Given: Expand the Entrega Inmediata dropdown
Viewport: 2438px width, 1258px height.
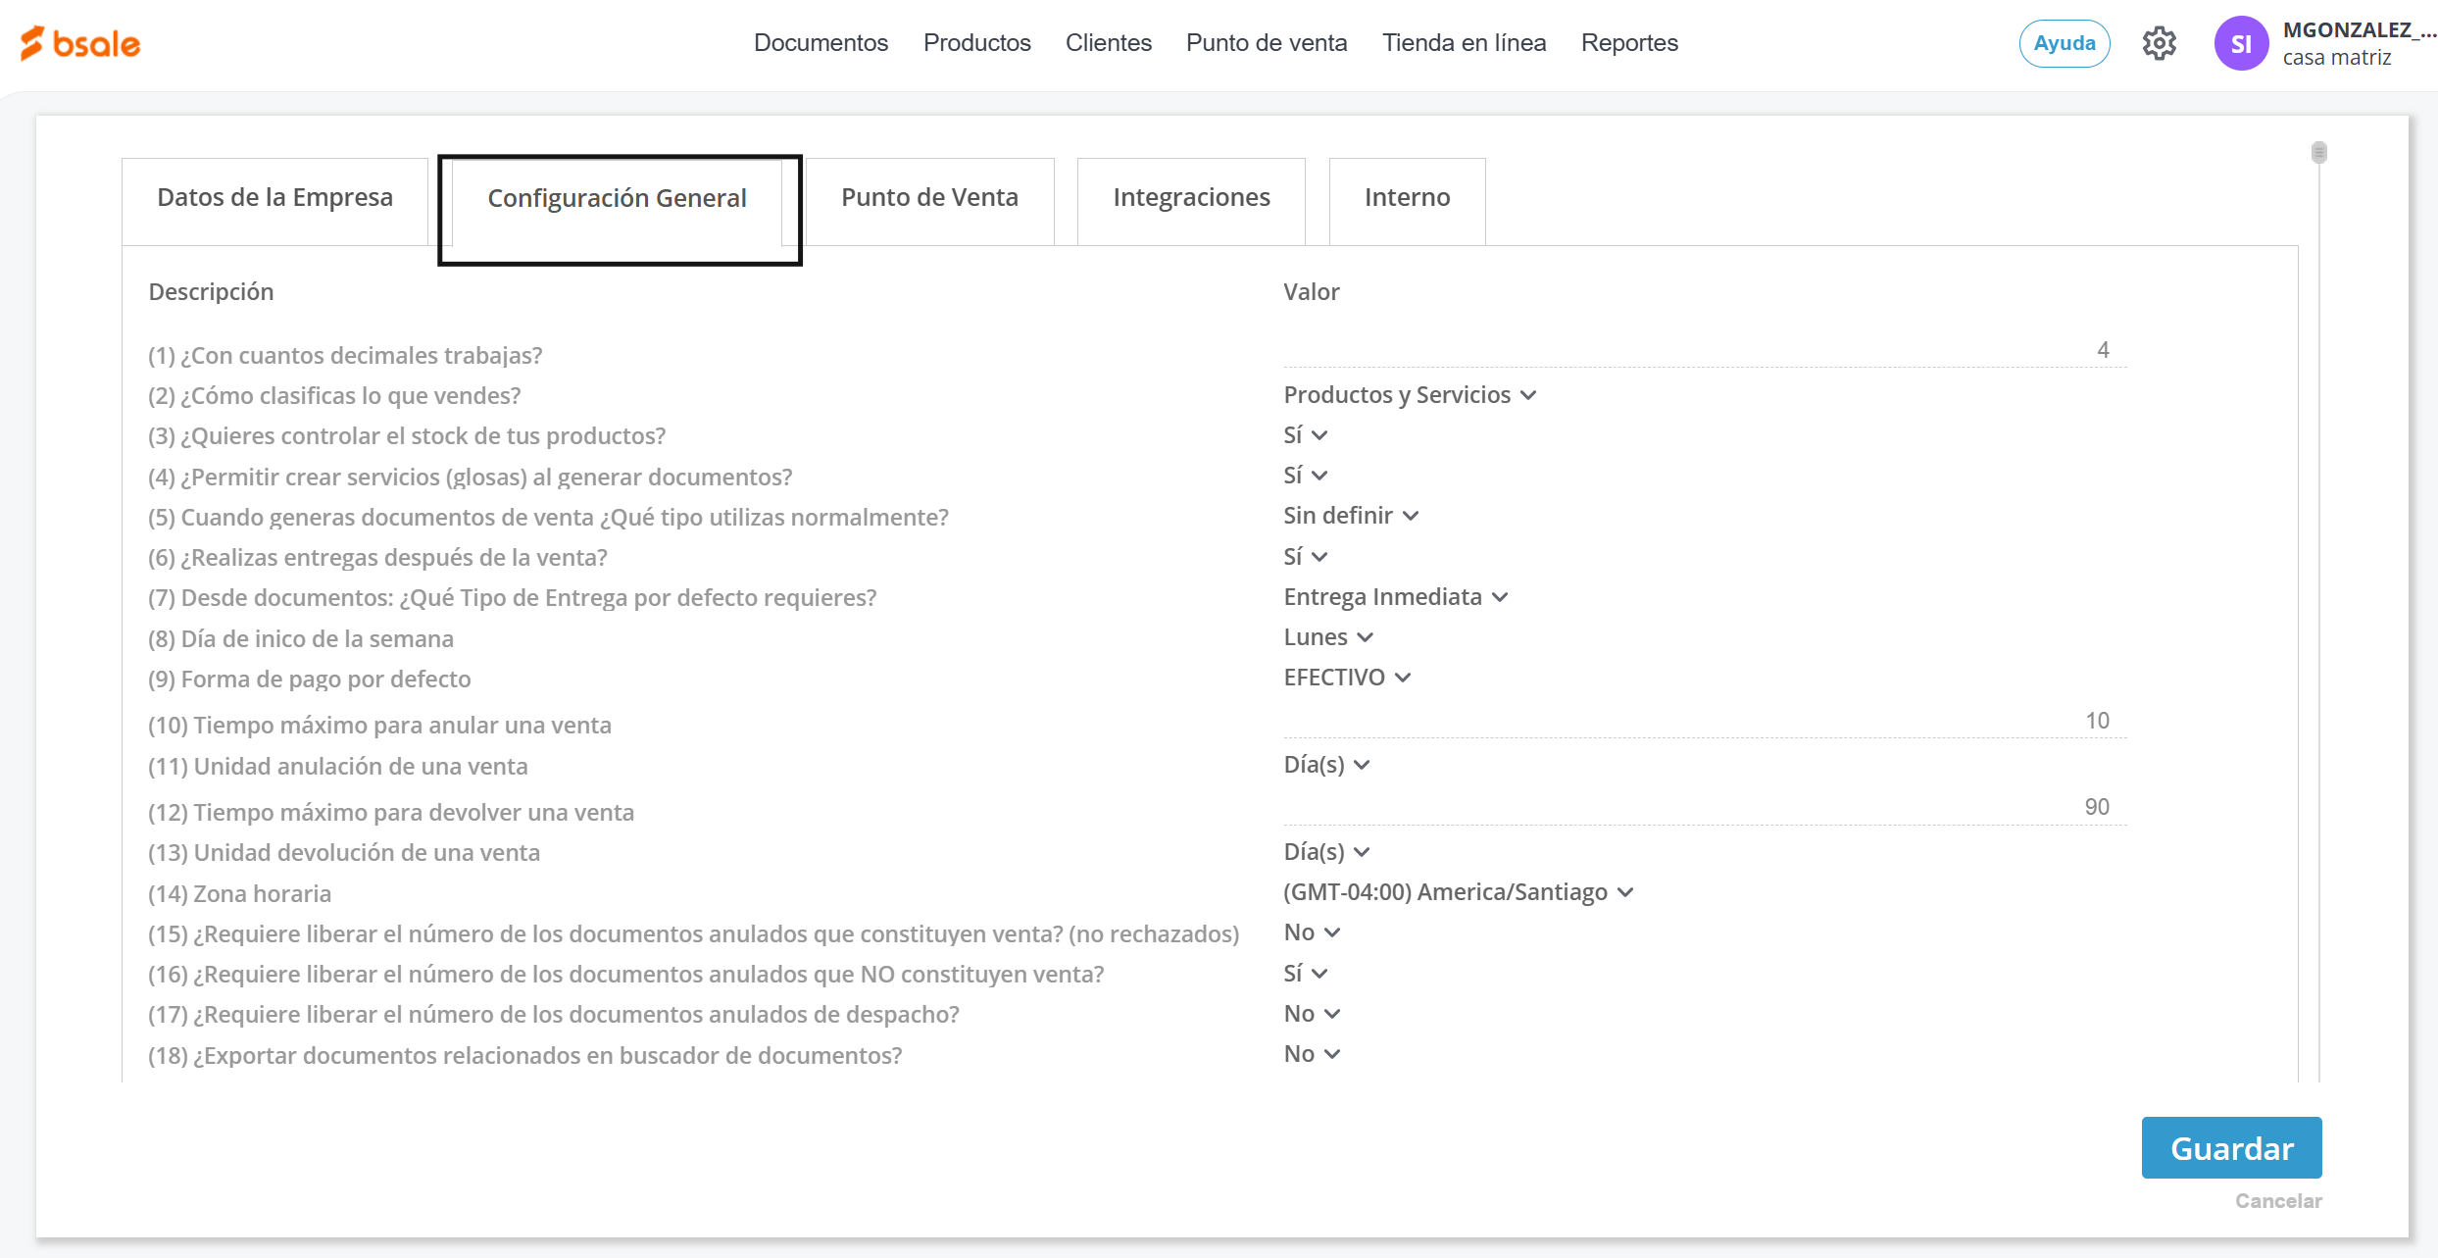Looking at the screenshot, I should (1395, 597).
